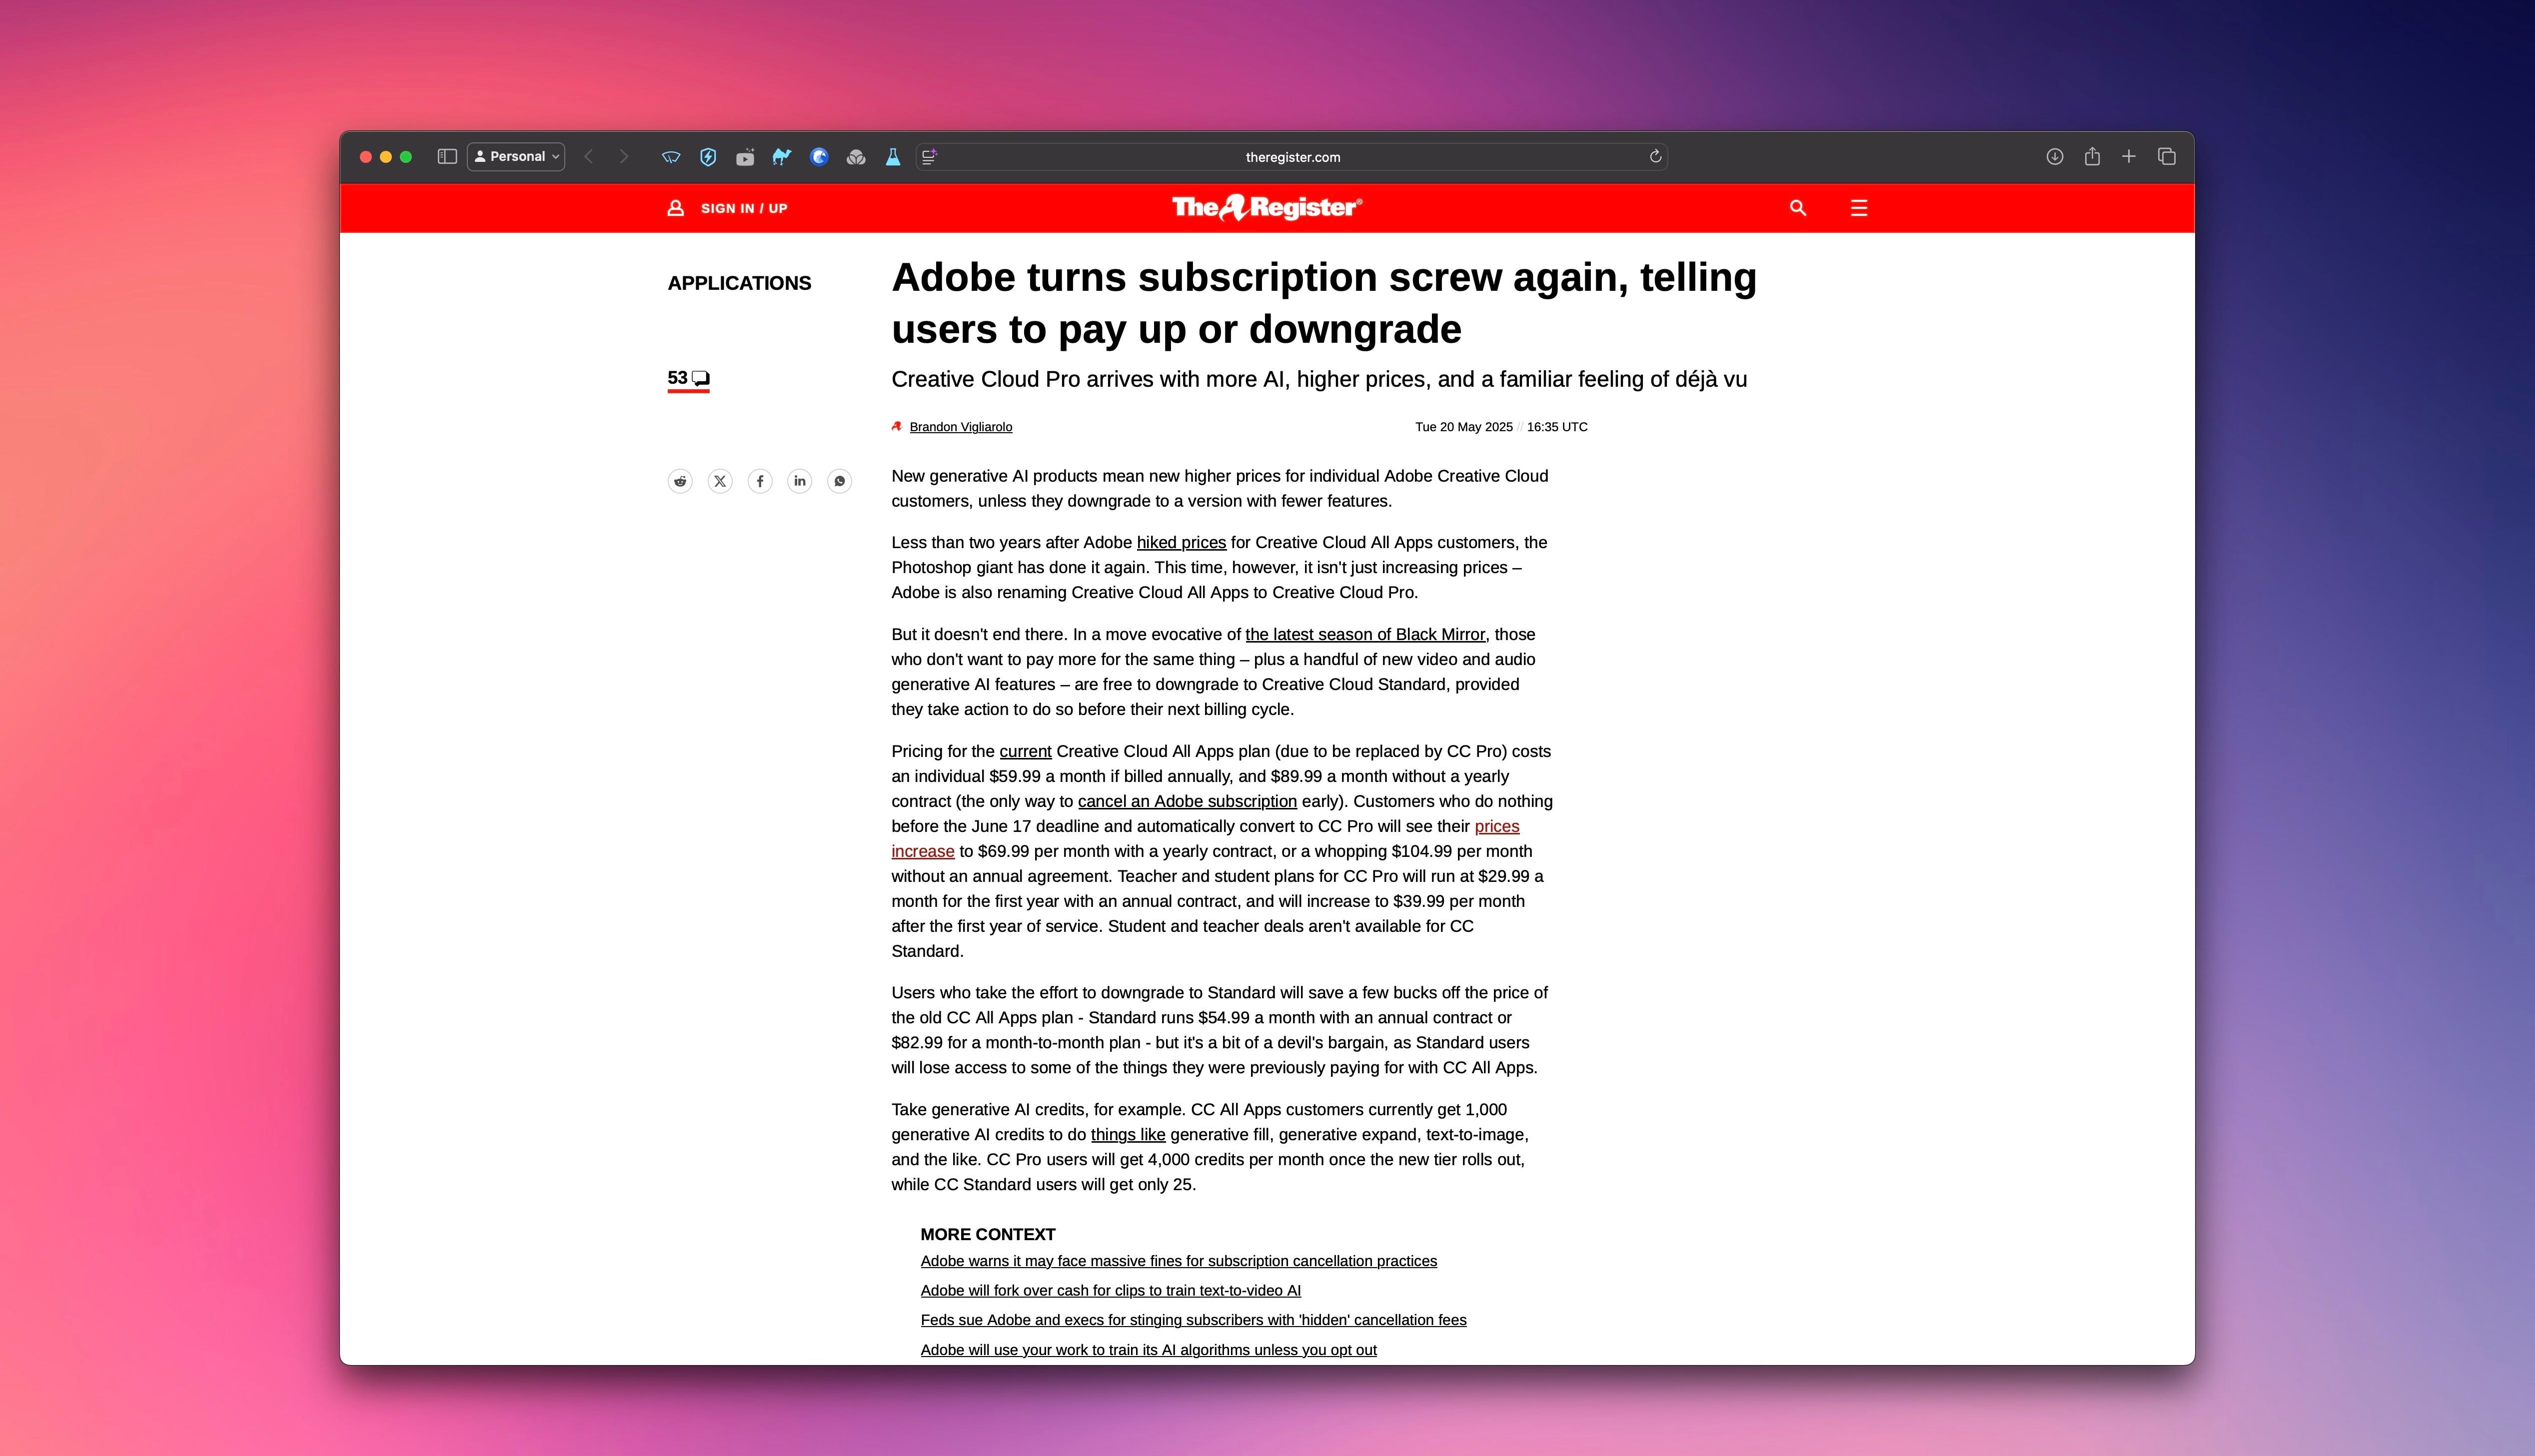
Task: Show Safari downloads
Action: coord(2054,157)
